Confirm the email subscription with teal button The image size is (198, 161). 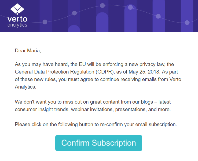(99, 143)
